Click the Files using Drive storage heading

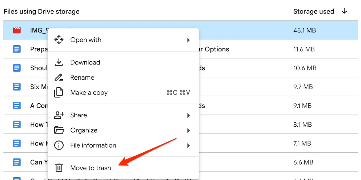point(42,11)
